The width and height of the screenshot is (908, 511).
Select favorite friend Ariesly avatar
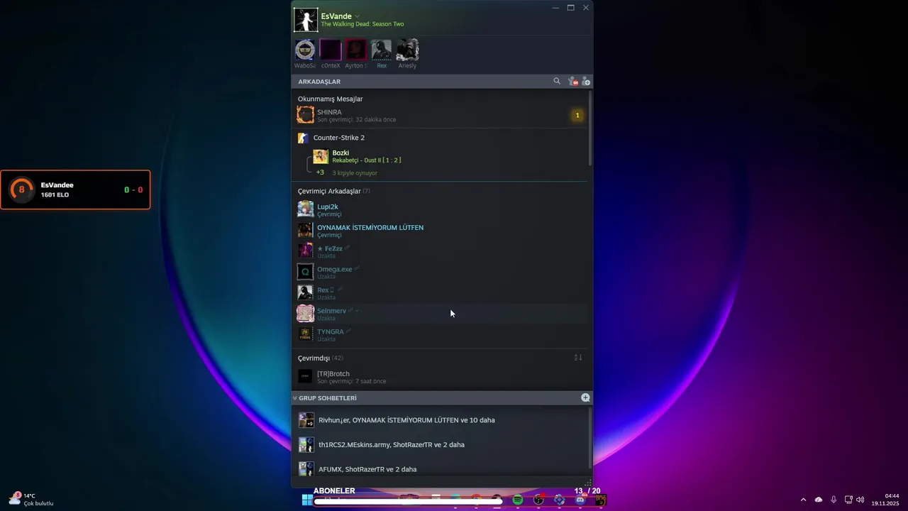click(x=407, y=50)
